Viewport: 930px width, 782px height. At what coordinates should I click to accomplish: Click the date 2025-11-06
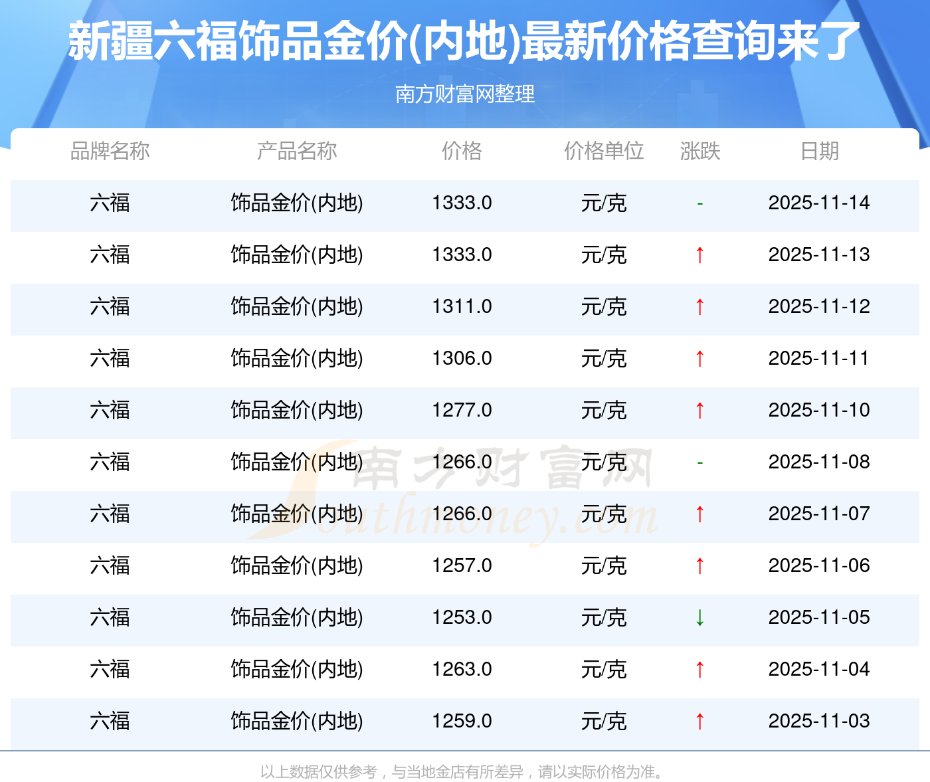pos(819,565)
